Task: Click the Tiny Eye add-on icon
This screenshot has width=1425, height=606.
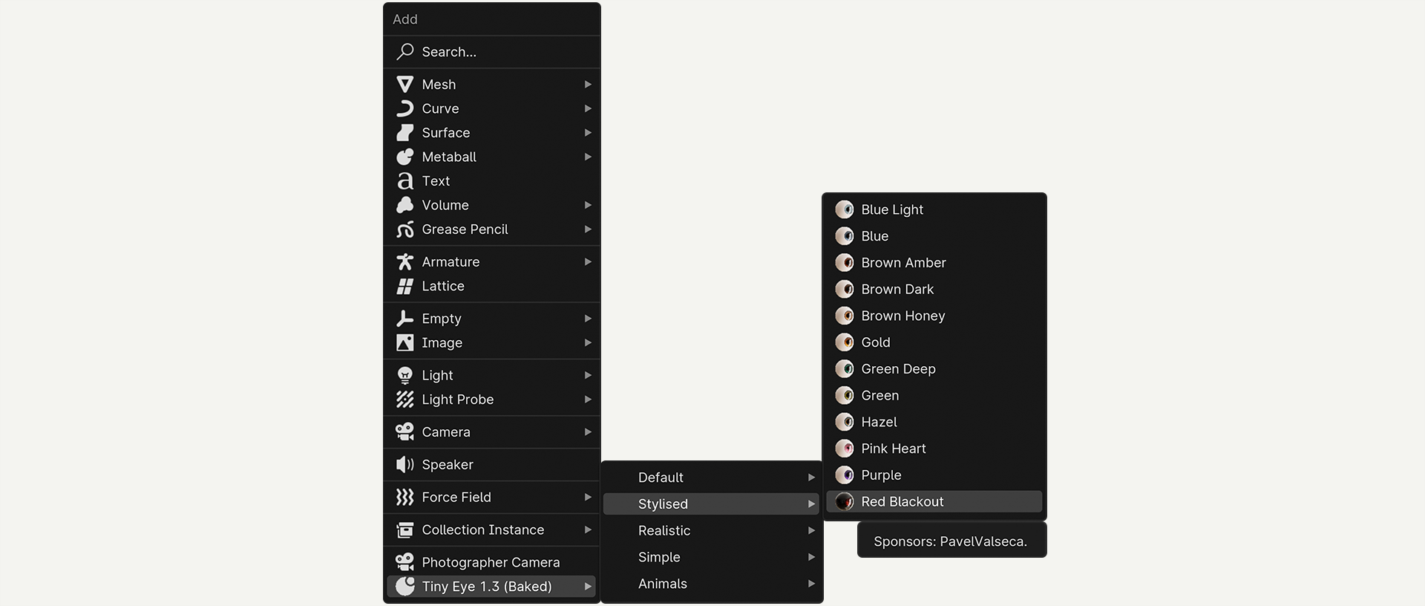Action: click(404, 587)
